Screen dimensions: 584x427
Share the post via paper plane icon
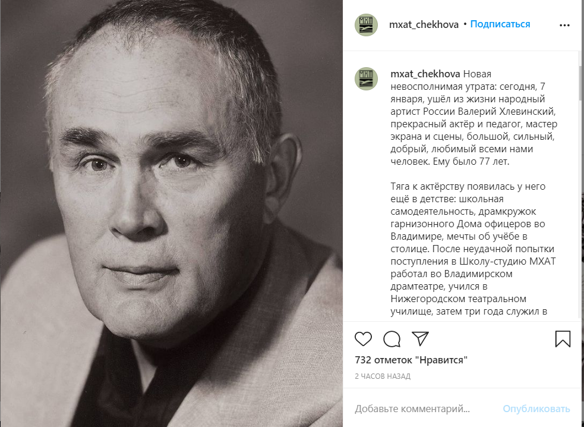(420, 339)
